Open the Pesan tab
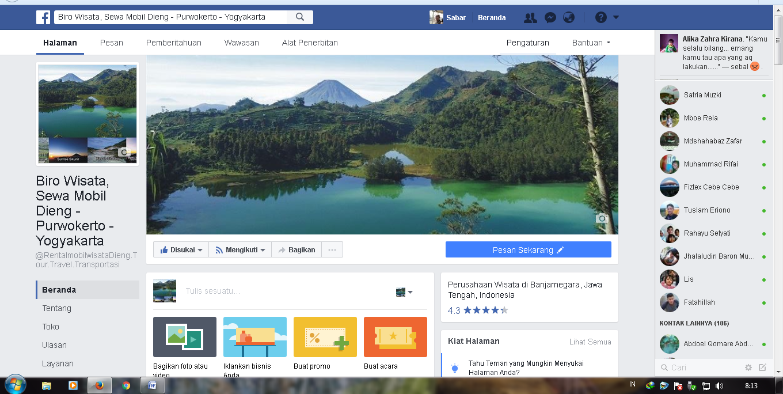This screenshot has height=394, width=783. point(111,43)
